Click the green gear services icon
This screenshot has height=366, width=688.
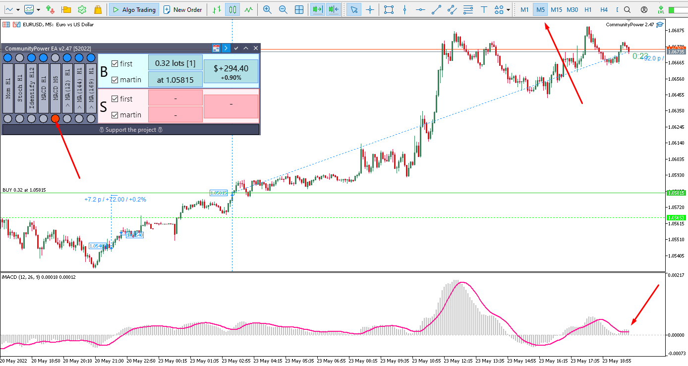[x=82, y=9]
